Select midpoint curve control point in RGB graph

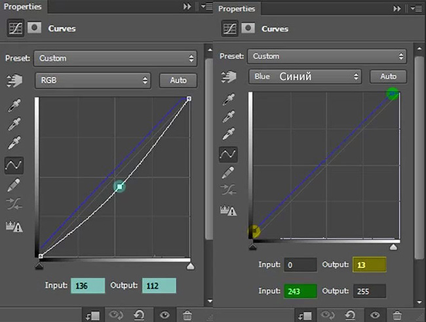(x=119, y=186)
